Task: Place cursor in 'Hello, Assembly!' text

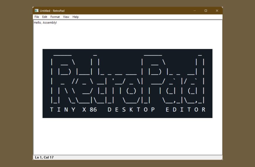Action: (x=45, y=23)
